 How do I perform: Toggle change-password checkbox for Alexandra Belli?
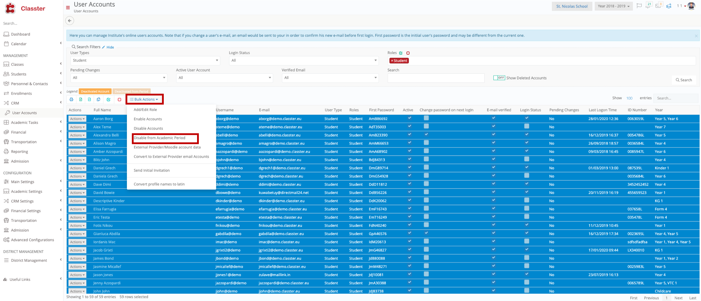(x=426, y=134)
